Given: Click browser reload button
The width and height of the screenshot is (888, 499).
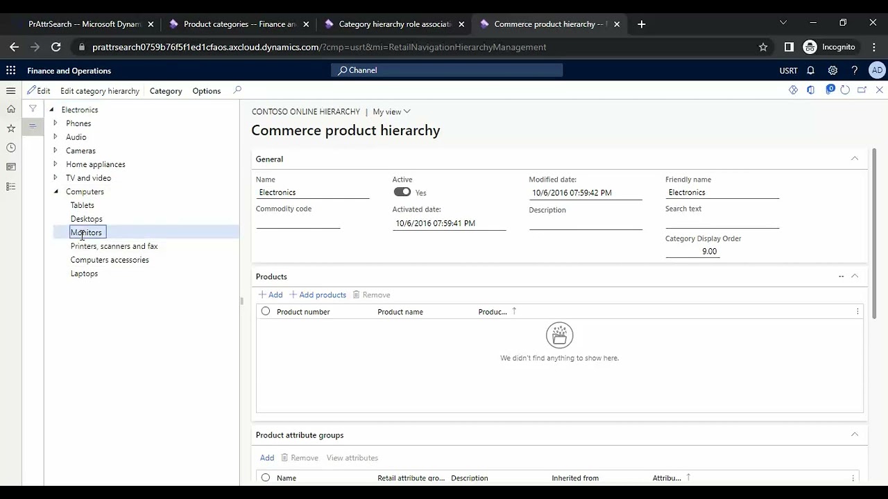Looking at the screenshot, I should click(55, 47).
